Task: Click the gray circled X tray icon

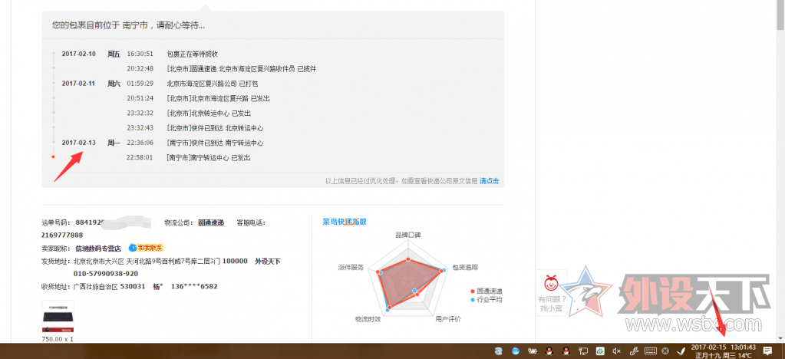Action: coord(665,351)
